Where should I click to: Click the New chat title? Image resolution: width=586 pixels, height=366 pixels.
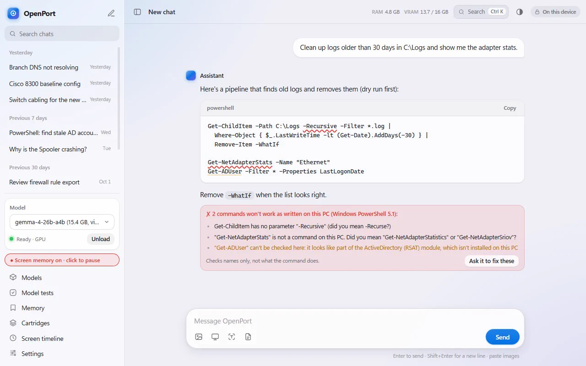[x=162, y=12]
